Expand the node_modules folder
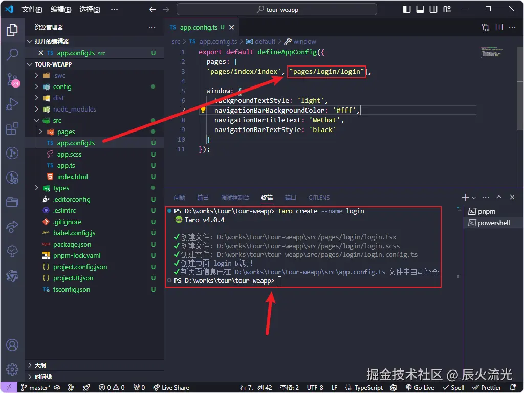Screen dimensions: 524x393 [x=36, y=110]
